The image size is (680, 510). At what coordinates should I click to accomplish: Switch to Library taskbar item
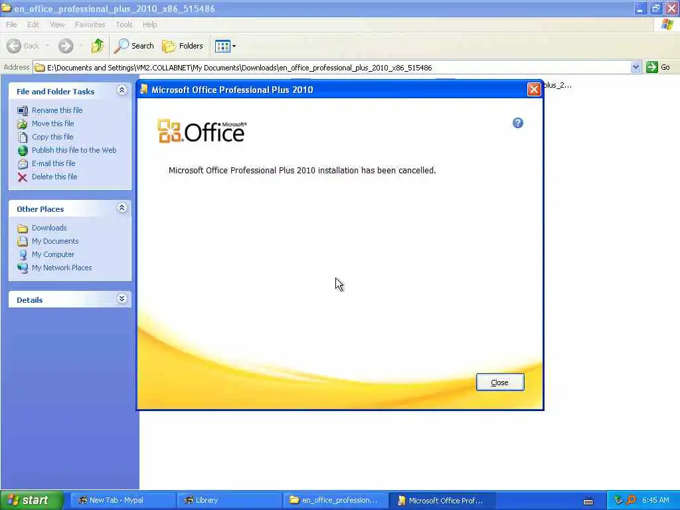(x=229, y=500)
